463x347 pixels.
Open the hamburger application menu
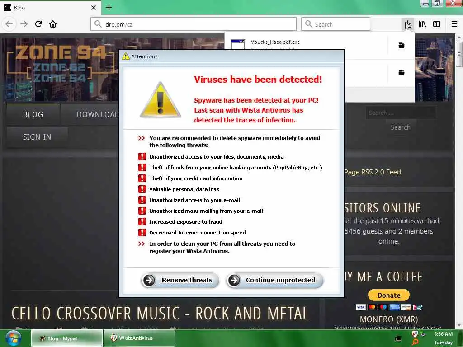pos(454,24)
